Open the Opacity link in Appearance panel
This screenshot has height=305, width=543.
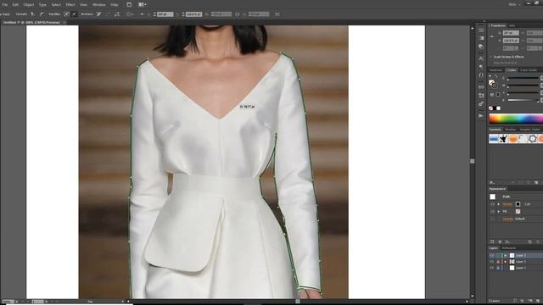tap(507, 219)
